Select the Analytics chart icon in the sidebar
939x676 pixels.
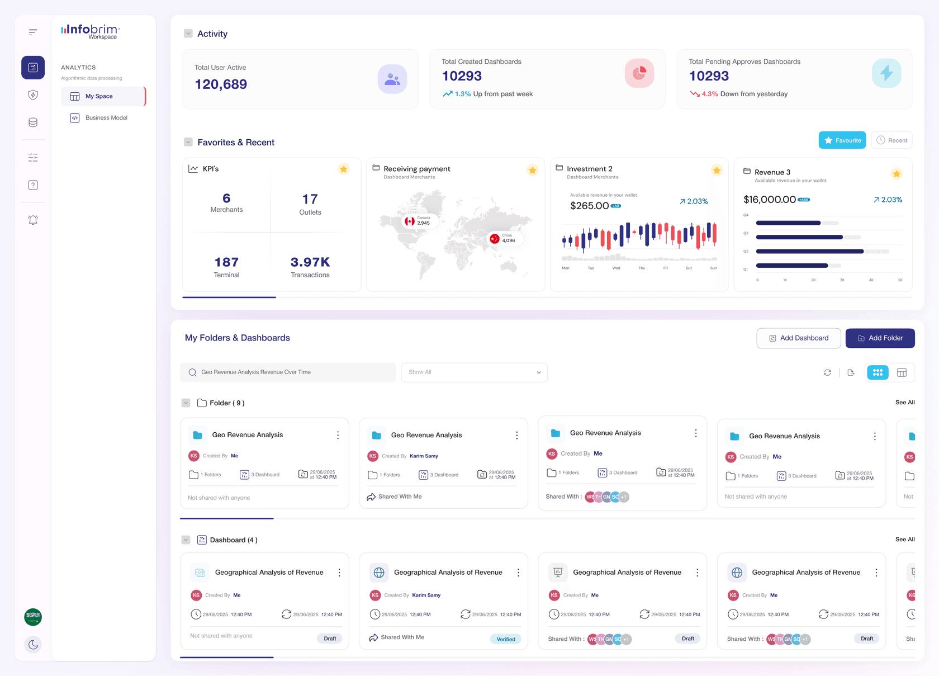[33, 68]
